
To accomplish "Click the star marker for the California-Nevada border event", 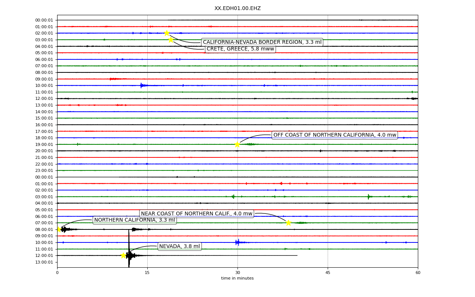I will [x=167, y=33].
